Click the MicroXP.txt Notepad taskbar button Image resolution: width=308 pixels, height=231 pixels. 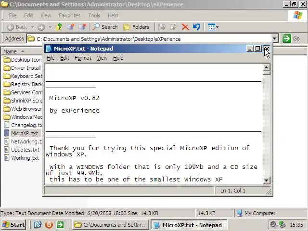189,225
